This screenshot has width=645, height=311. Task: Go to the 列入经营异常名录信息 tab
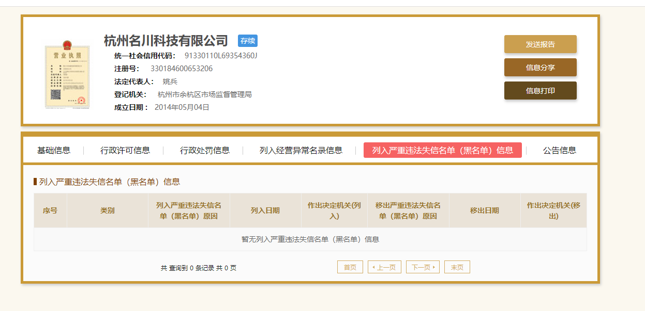tap(301, 150)
